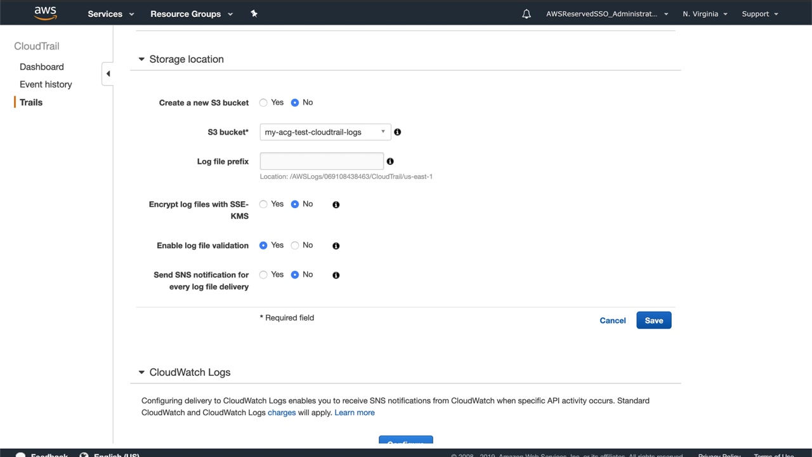This screenshot has height=457, width=812.
Task: Select Yes for Encrypt log files with SSE-KMS
Action: pyautogui.click(x=263, y=204)
